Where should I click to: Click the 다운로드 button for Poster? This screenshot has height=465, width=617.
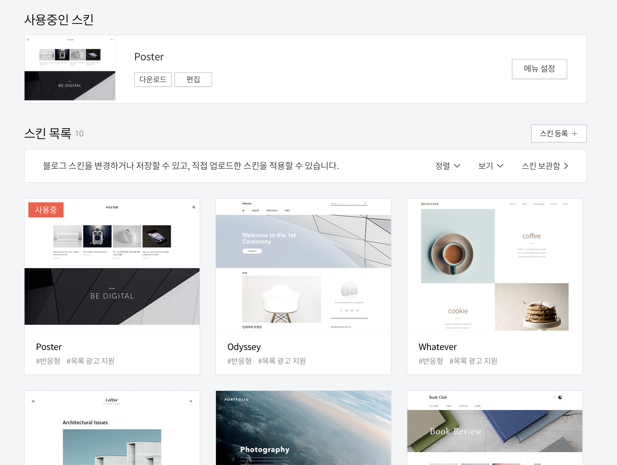pyautogui.click(x=153, y=79)
